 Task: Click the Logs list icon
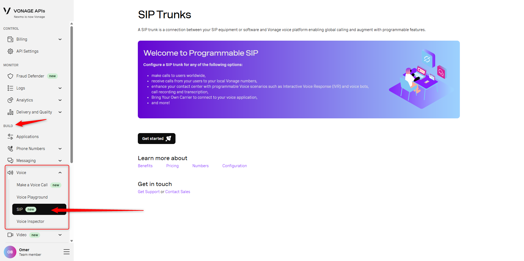10,88
